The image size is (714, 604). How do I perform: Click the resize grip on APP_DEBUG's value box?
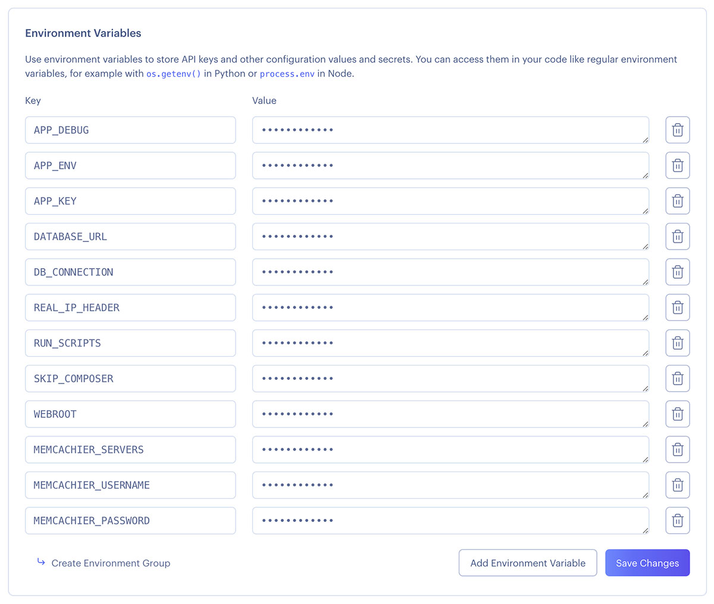tap(646, 140)
